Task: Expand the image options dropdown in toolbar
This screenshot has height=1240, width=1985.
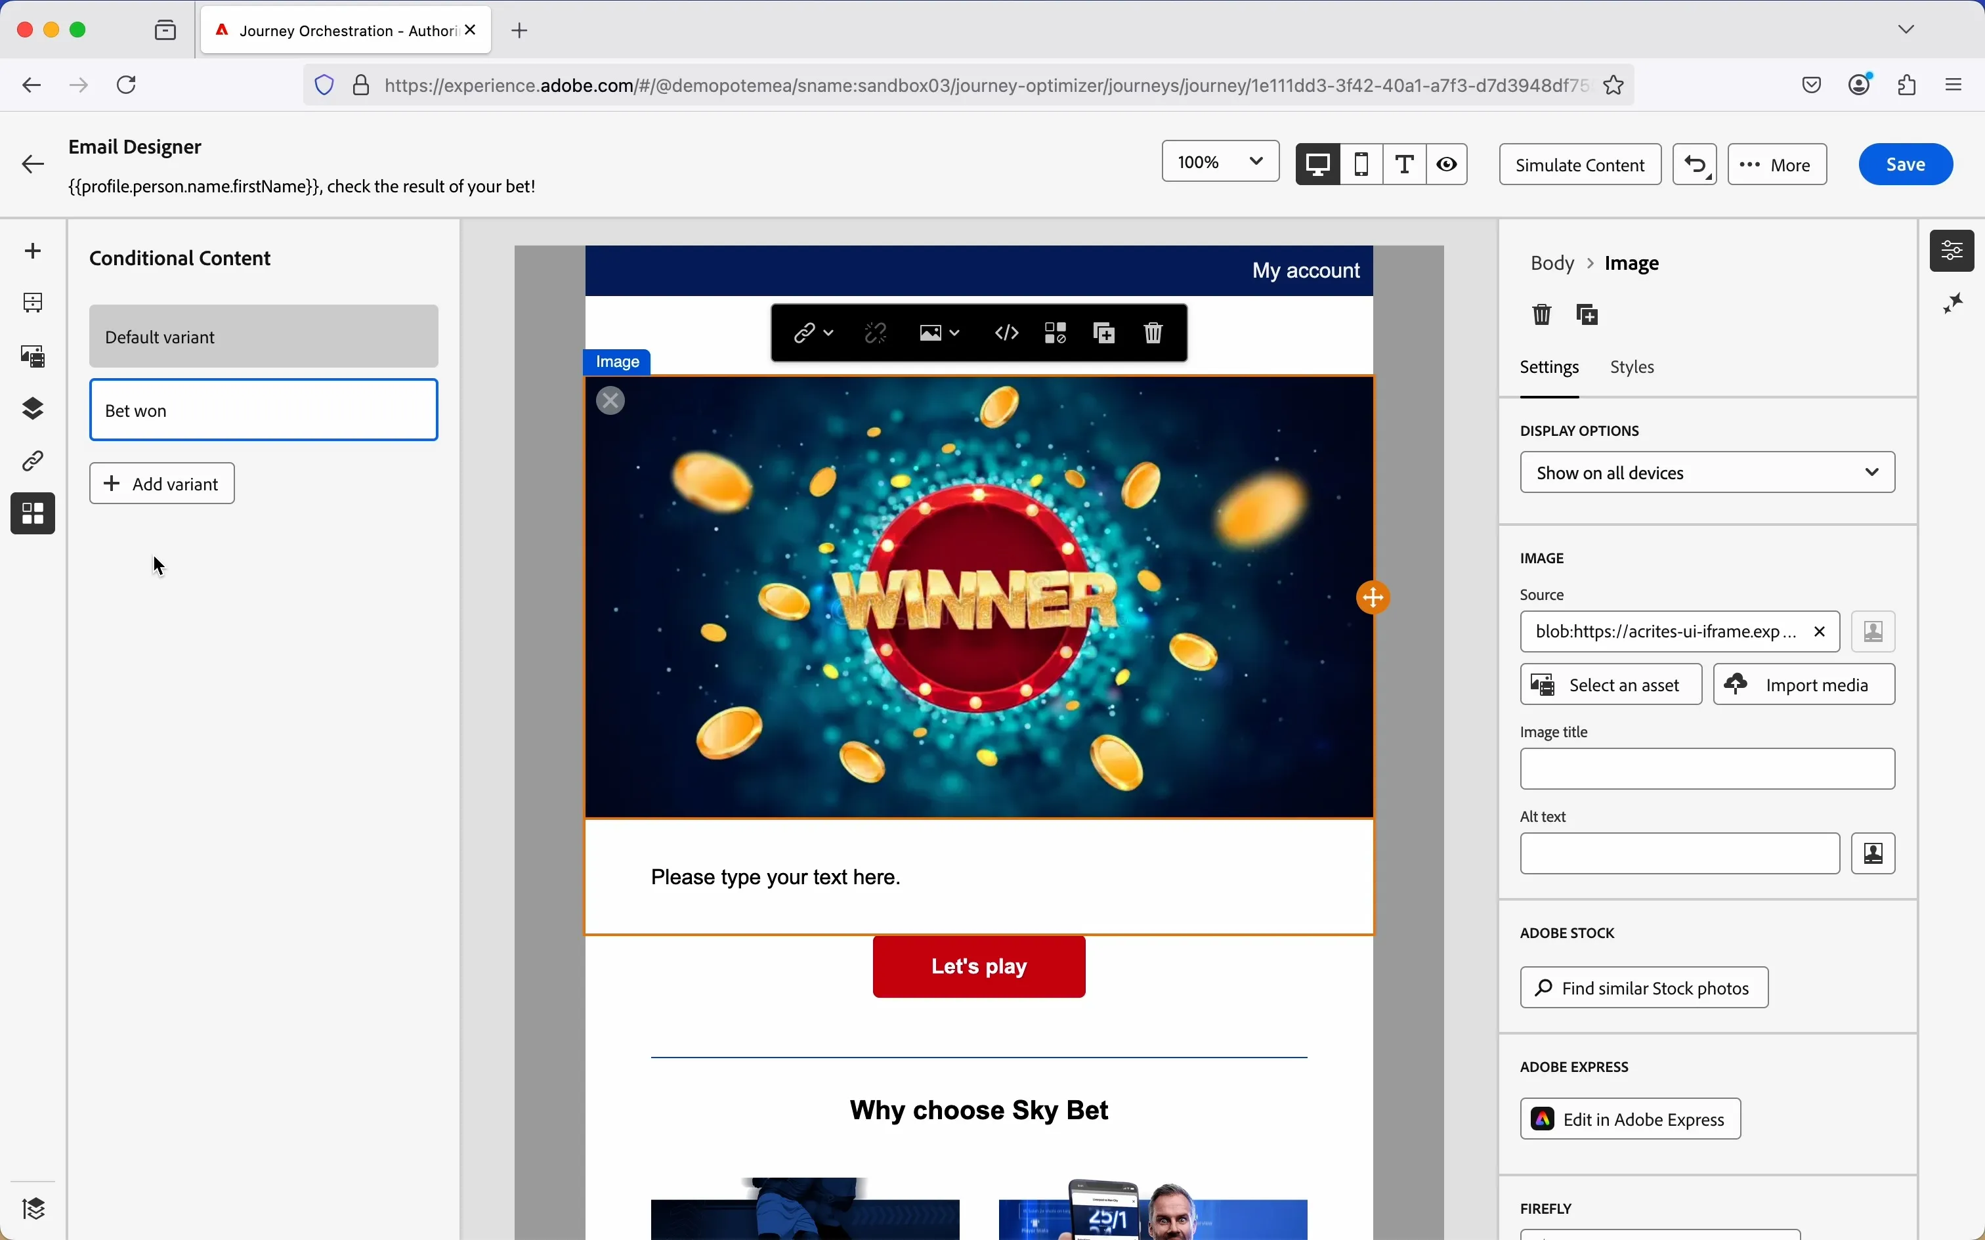Action: 939,333
